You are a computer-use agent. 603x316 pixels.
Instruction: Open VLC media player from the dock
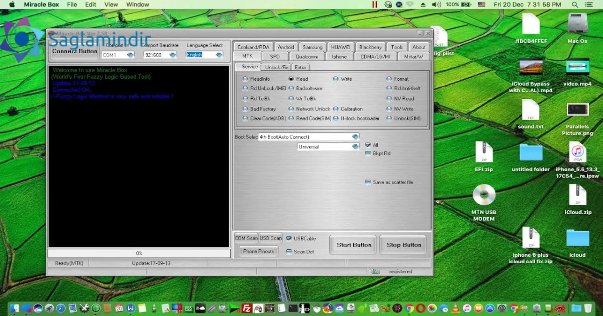(x=455, y=308)
